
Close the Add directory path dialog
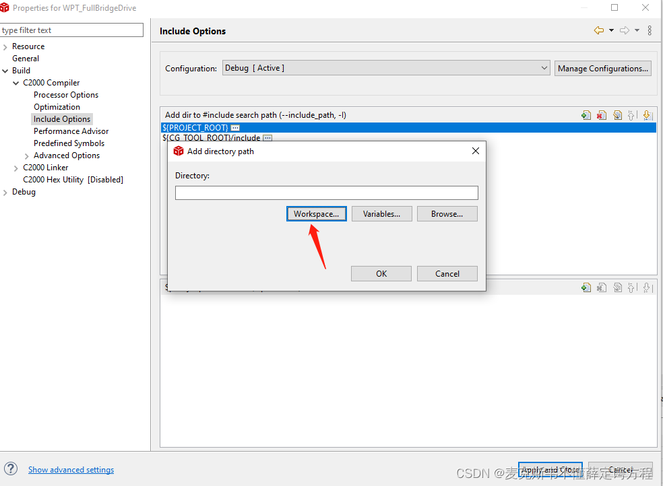tap(475, 151)
